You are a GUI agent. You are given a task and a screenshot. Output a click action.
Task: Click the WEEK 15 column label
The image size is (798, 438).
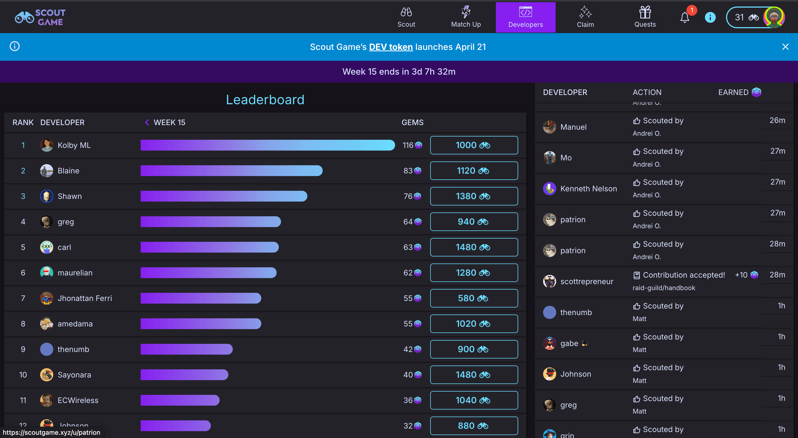pos(169,122)
